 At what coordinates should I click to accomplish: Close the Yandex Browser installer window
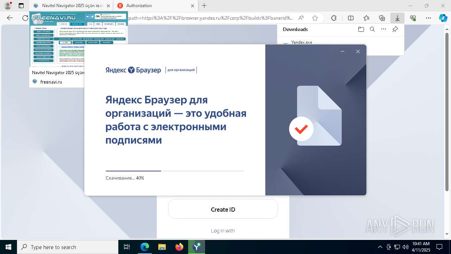(358, 52)
